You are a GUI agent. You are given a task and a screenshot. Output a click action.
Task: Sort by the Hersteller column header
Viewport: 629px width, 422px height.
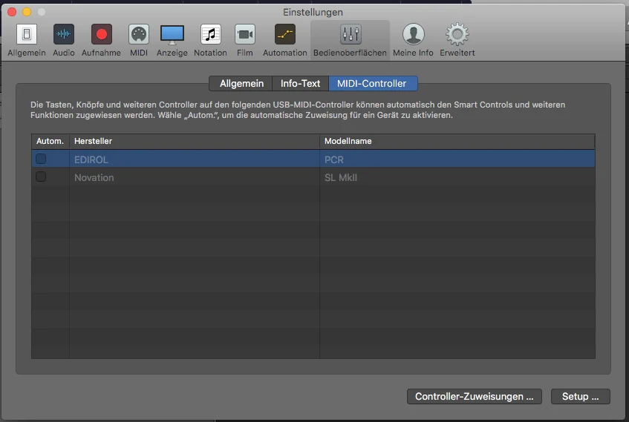194,141
